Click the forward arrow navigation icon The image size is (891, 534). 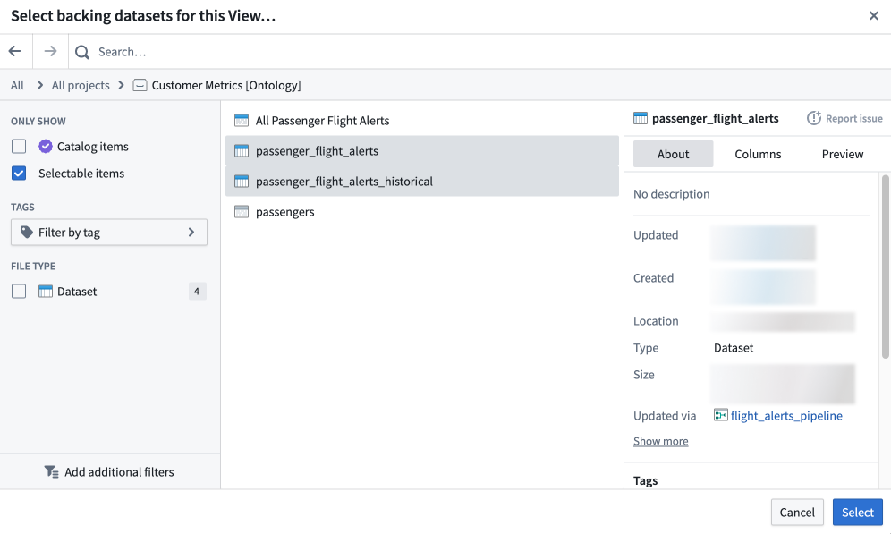pos(51,52)
